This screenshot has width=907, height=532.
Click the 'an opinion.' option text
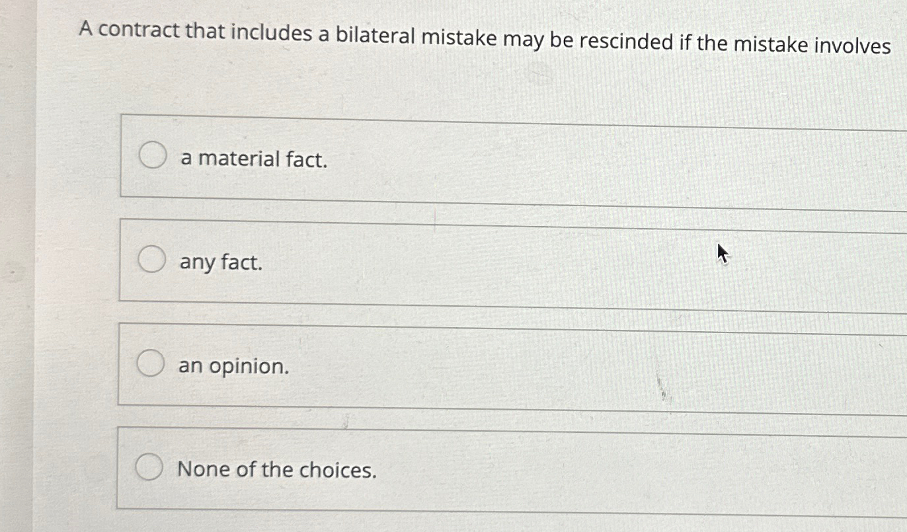point(233,365)
